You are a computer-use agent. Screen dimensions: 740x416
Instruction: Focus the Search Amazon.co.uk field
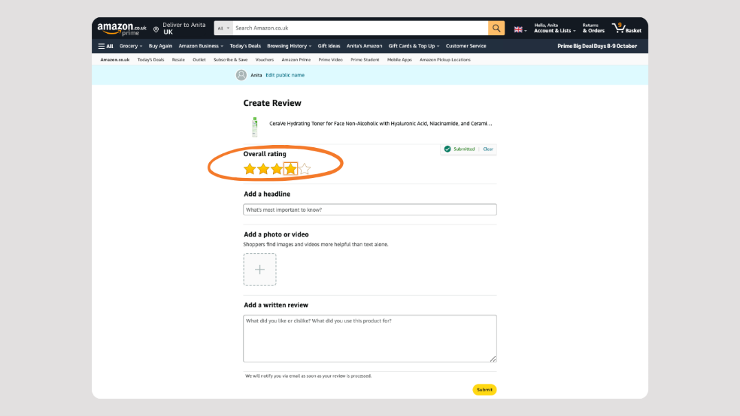360,28
